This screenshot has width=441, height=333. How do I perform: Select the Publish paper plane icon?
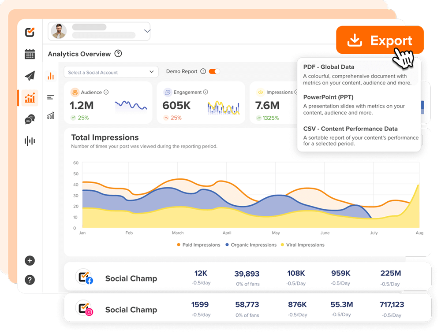[30, 76]
